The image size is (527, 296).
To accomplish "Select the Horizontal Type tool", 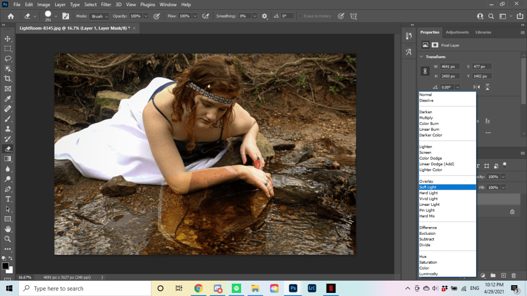I will click(8, 199).
